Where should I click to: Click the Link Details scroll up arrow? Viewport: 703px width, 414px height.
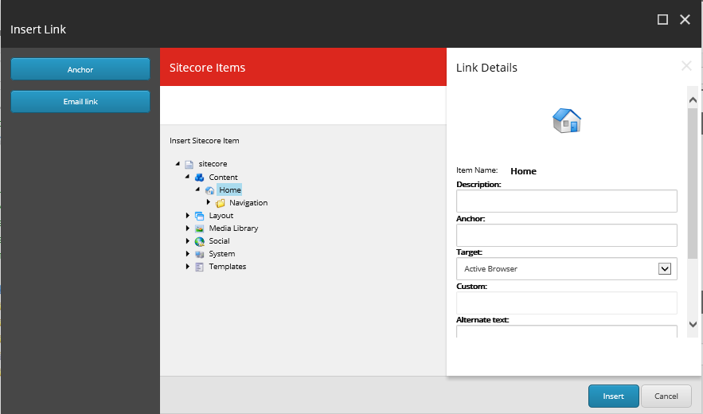tap(693, 100)
